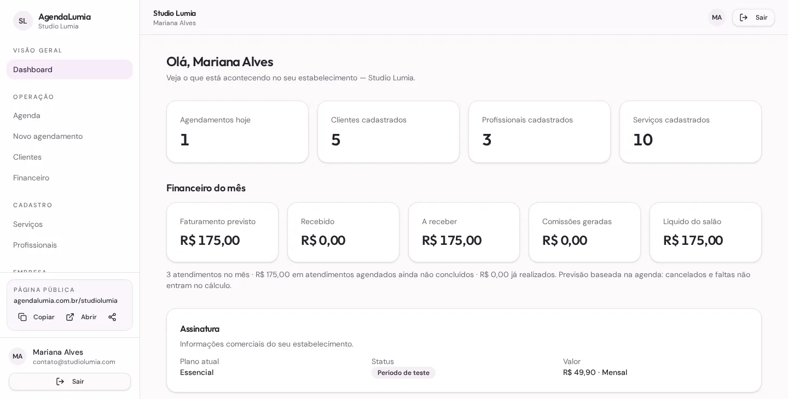The height and width of the screenshot is (399, 788).
Task: Click the agendalumia.com.br/studiolumia URL text
Action: tap(66, 301)
